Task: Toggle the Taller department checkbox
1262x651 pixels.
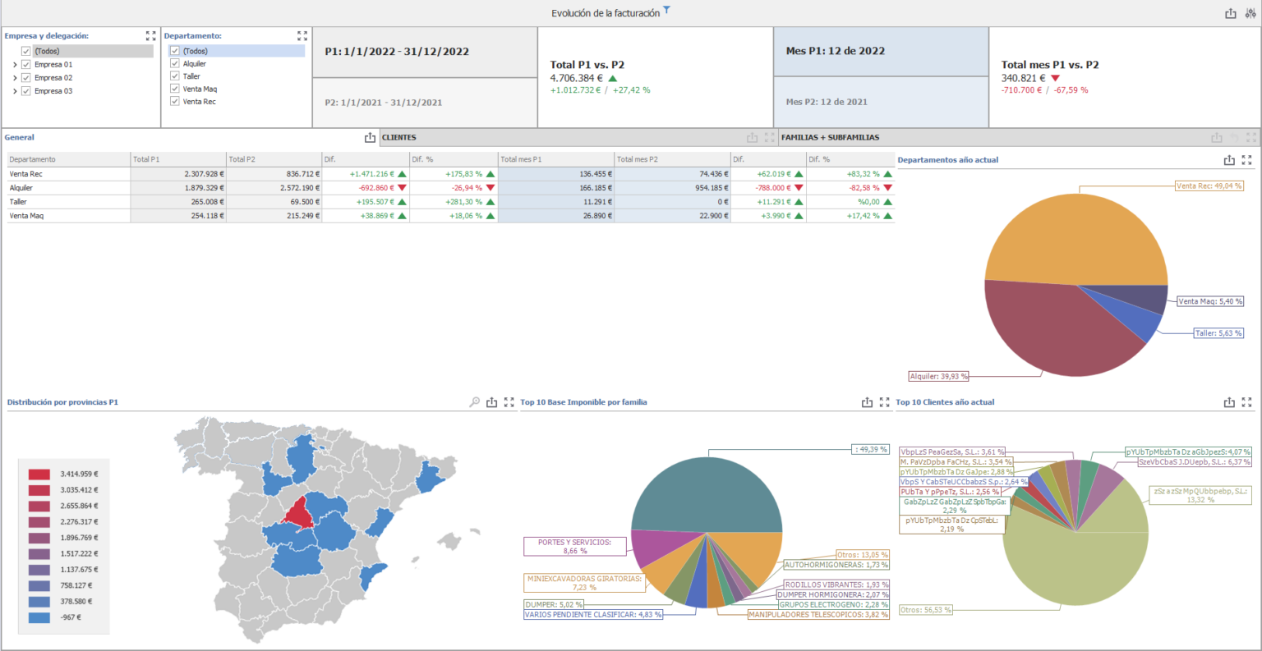Action: click(x=175, y=76)
